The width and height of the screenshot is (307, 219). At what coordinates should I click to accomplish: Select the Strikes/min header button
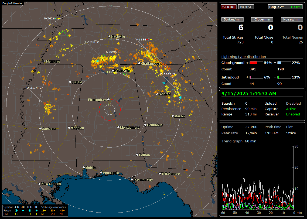point(232,19)
